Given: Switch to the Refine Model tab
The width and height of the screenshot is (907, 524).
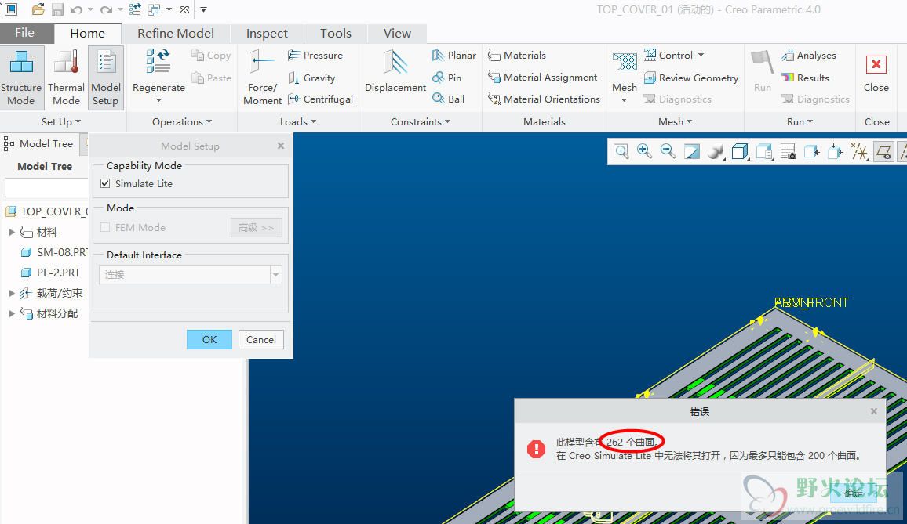Looking at the screenshot, I should click(175, 34).
